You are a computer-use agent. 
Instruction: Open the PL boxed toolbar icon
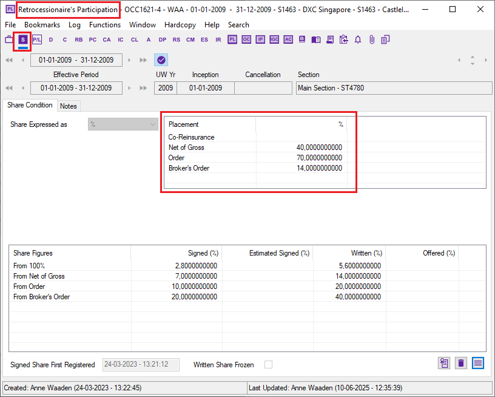[232, 39]
